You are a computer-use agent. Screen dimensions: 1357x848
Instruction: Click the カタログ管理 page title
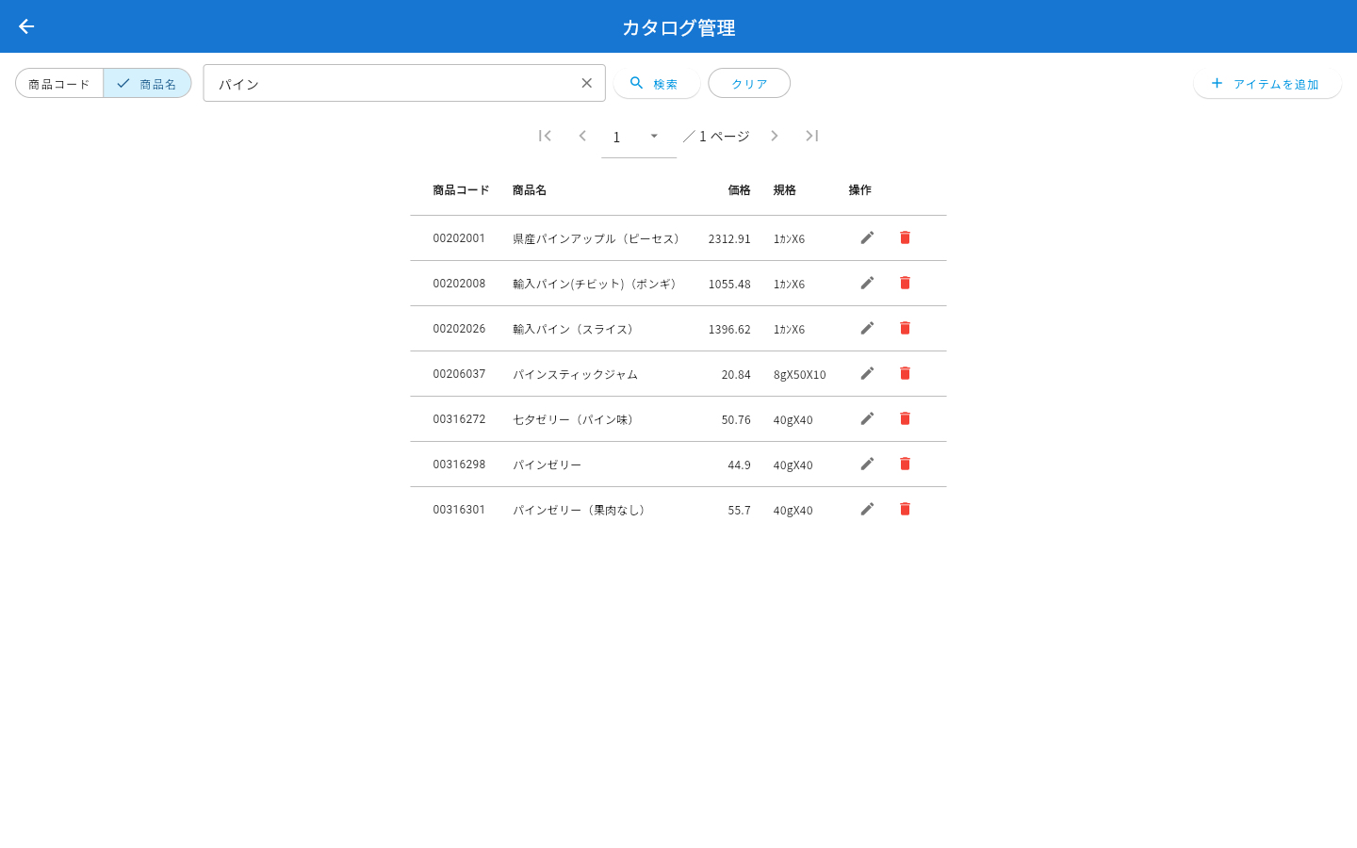pyautogui.click(x=678, y=27)
